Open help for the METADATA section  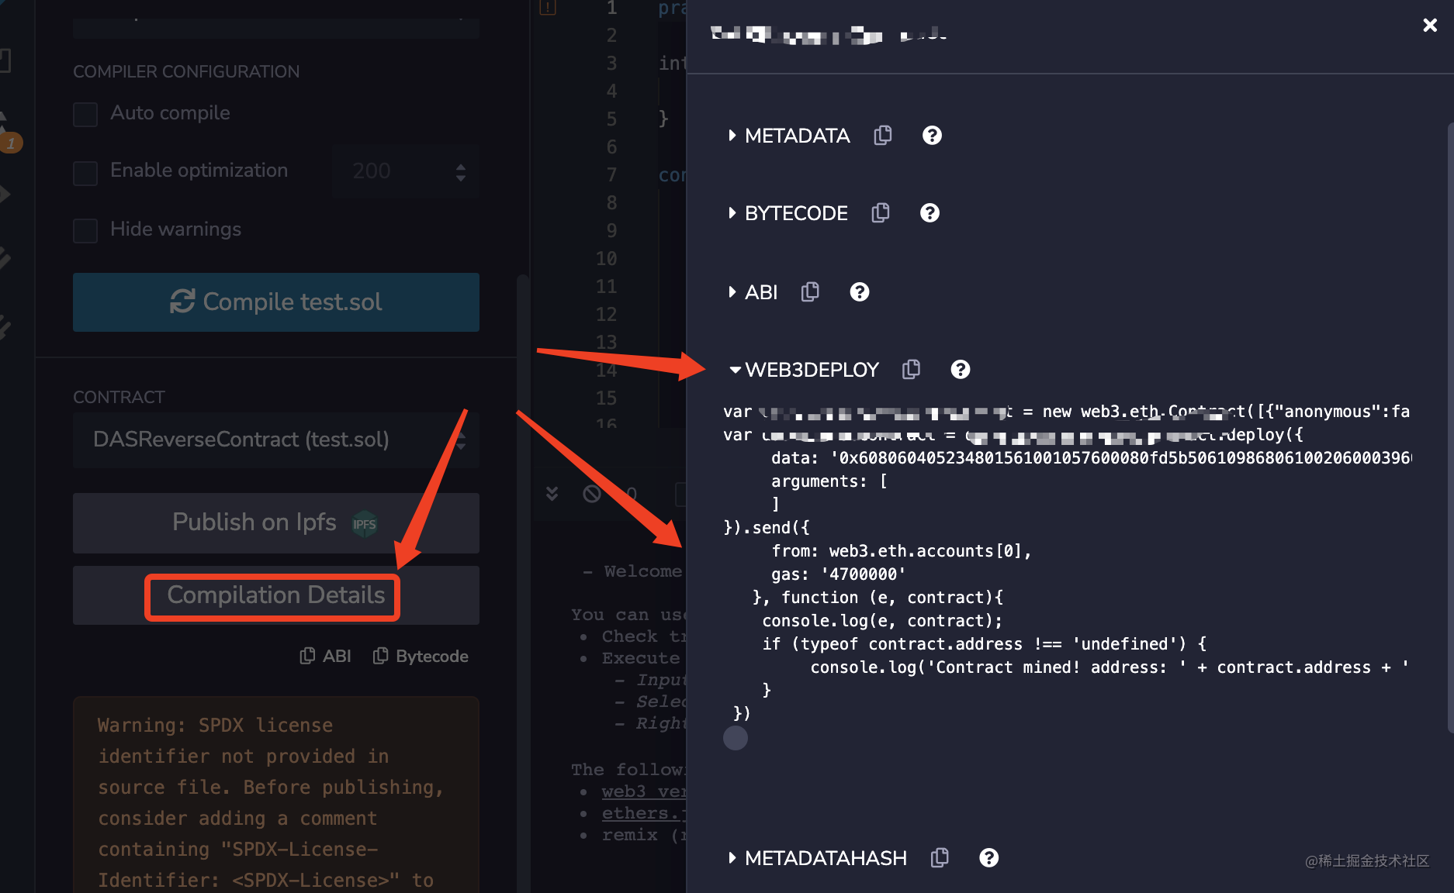pyautogui.click(x=931, y=135)
